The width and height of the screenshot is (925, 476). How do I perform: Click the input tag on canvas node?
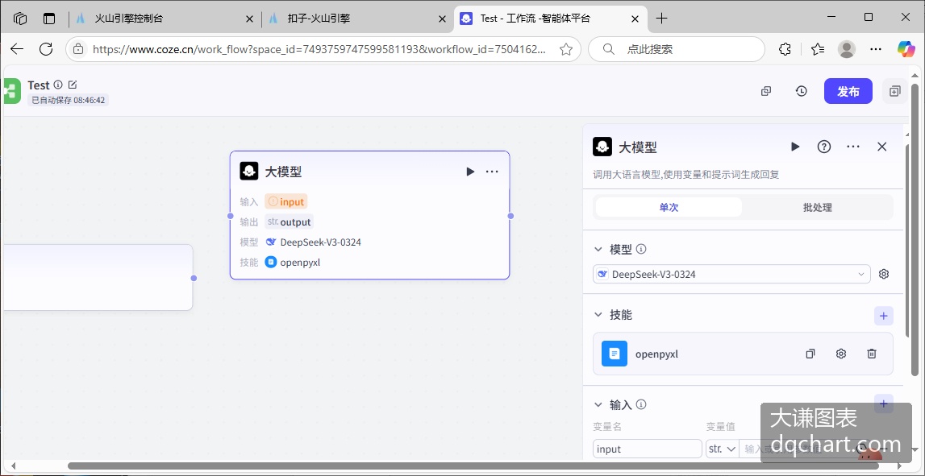coord(286,202)
